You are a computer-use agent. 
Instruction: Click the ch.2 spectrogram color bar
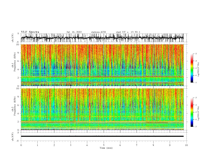(192, 112)
